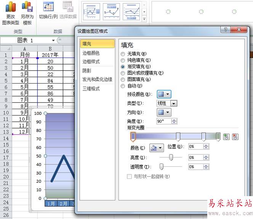Click column A header
This screenshot has height=219, width=253.
(24, 48)
